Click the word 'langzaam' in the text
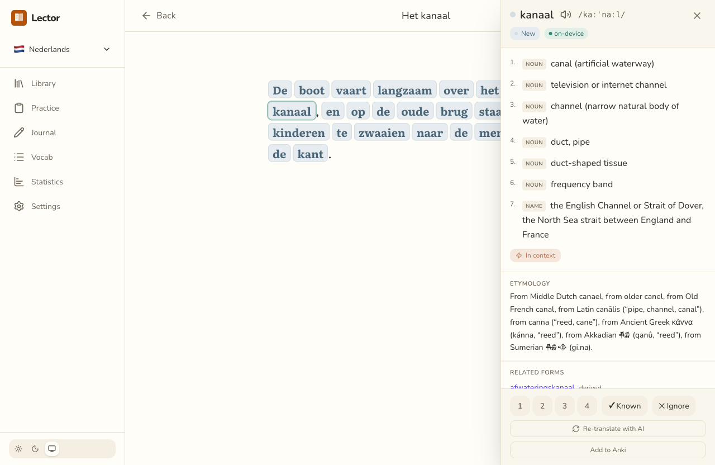 click(405, 90)
